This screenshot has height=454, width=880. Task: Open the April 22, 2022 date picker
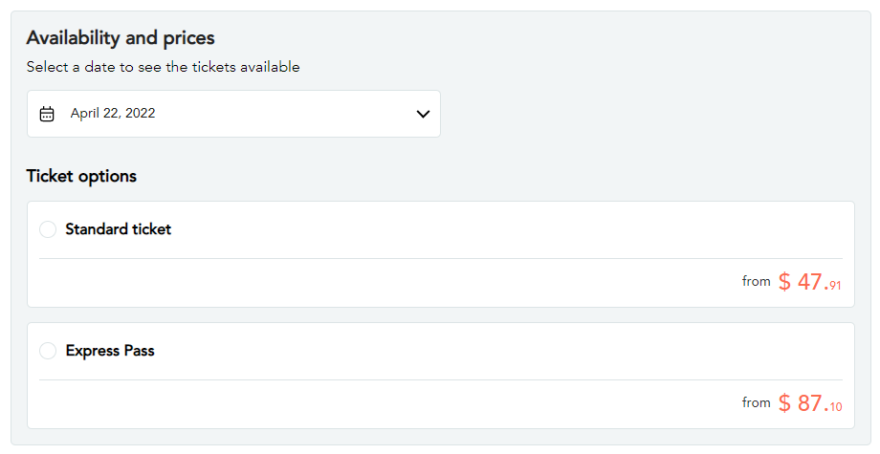click(233, 114)
